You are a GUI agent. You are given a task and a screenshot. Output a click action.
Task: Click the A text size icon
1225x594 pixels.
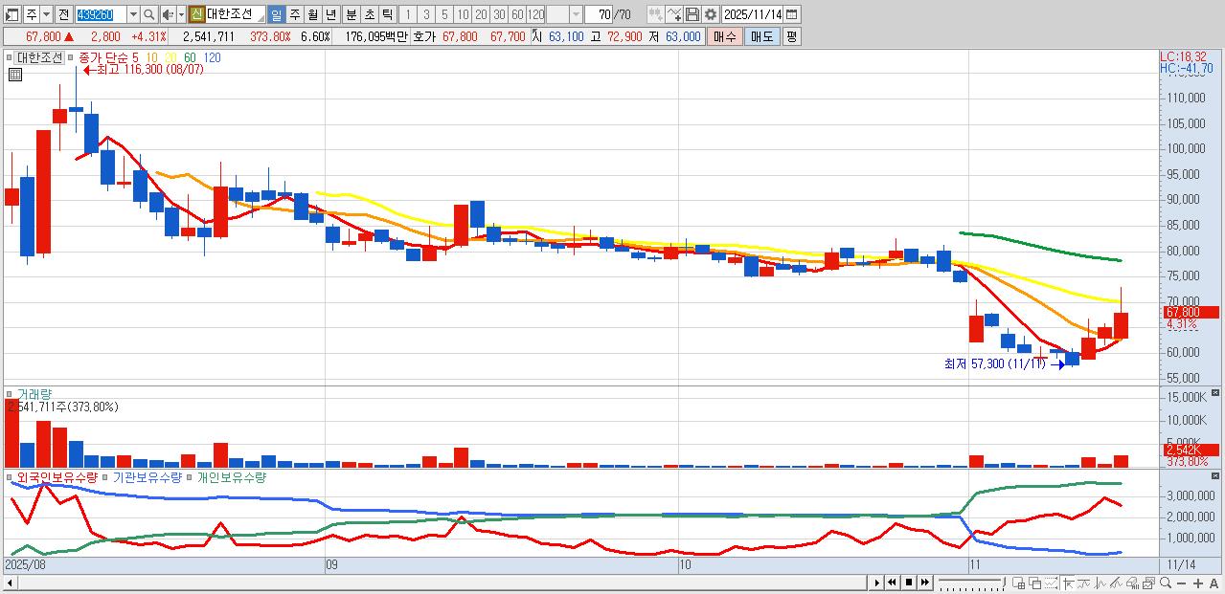click(1214, 583)
